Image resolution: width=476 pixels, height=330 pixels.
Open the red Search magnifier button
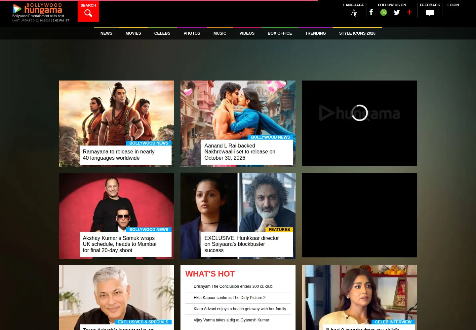tap(88, 12)
